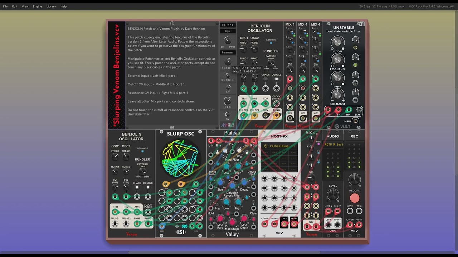Viewport: 458px width, 257px height.
Task: Click the L/MON input port on Audio module
Action: [x=328, y=211]
